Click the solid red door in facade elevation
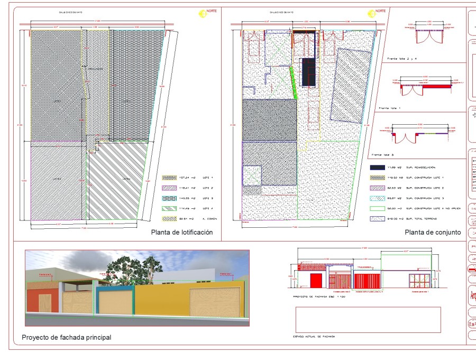The height and width of the screenshot is (352, 476). pos(316,281)
